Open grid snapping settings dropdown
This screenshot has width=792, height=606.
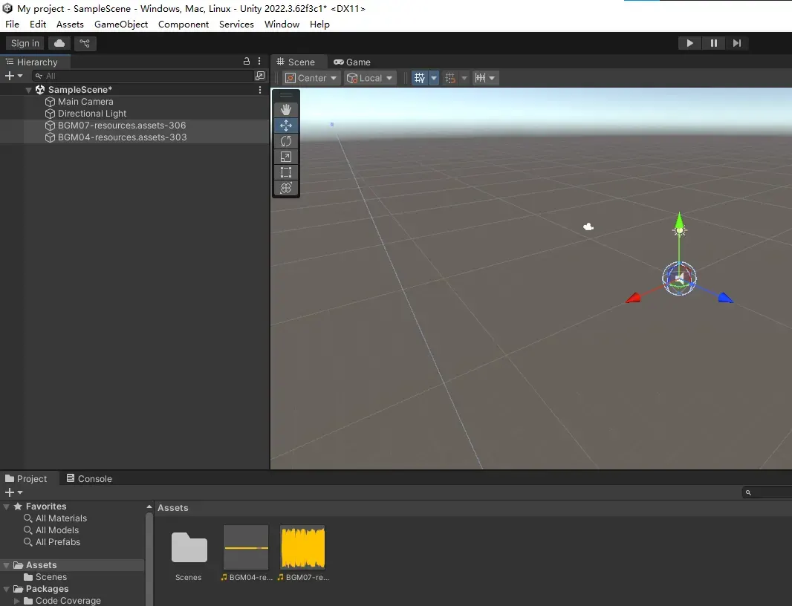[464, 78]
